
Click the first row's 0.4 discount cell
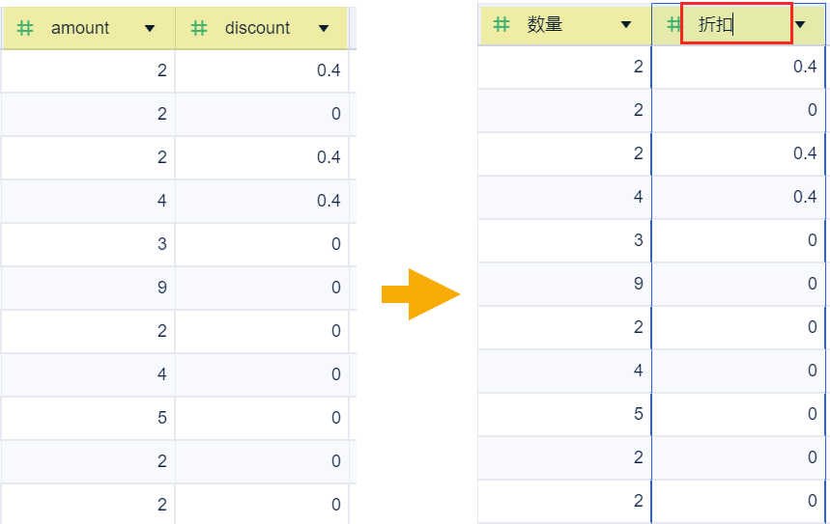tap(262, 70)
